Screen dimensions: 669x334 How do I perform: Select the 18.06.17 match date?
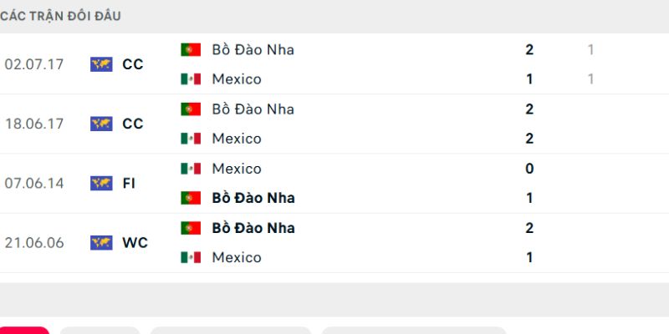tap(33, 124)
